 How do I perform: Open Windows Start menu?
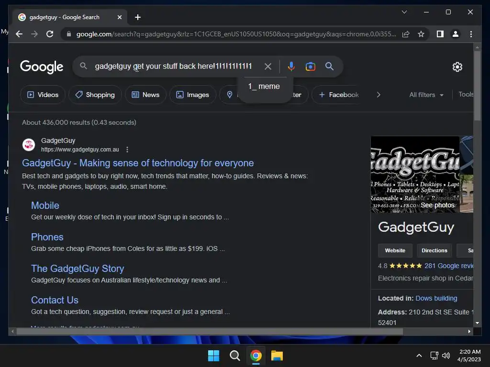[x=214, y=356]
